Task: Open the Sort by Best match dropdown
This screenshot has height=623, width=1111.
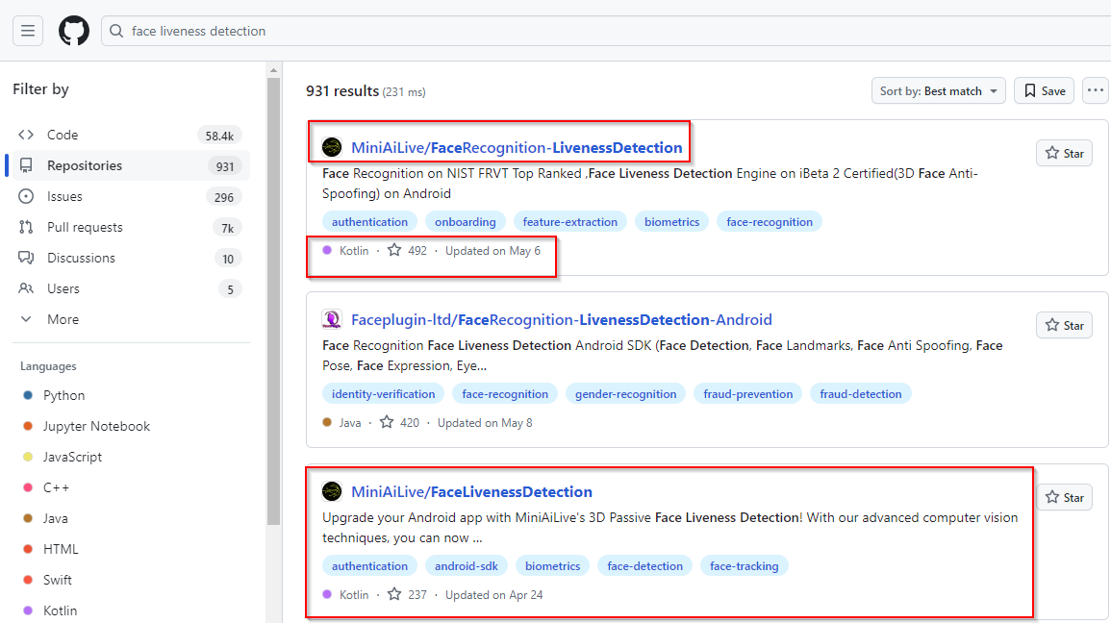Action: tap(938, 90)
